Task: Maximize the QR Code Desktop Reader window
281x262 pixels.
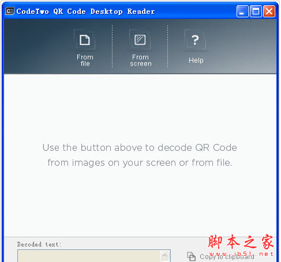Action: pyautogui.click(x=256, y=12)
